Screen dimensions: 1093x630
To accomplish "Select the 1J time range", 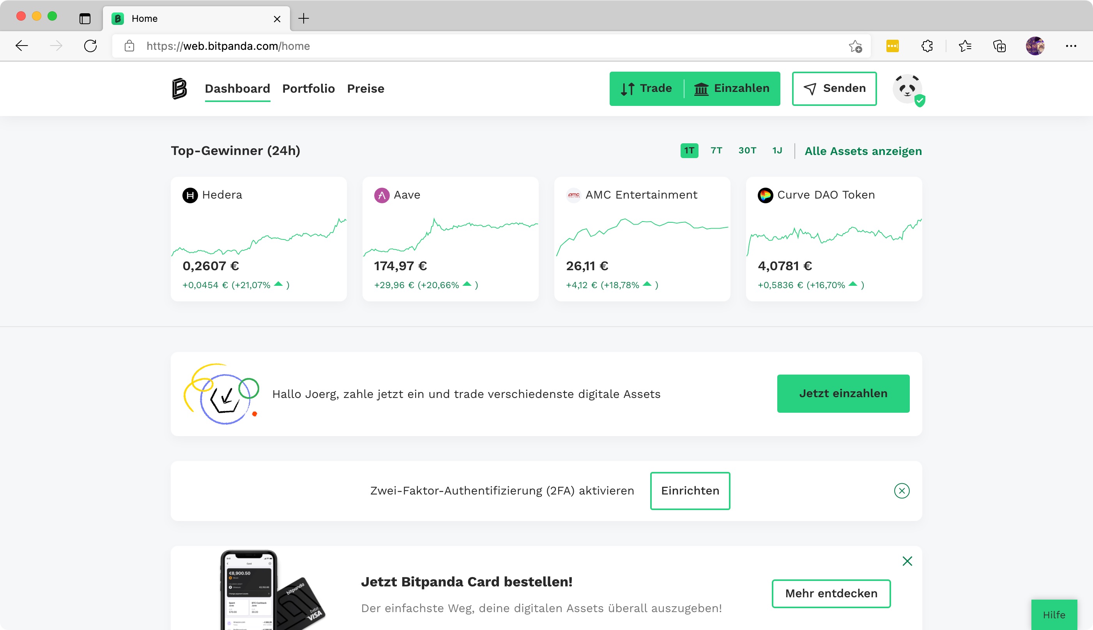I will click(x=776, y=151).
